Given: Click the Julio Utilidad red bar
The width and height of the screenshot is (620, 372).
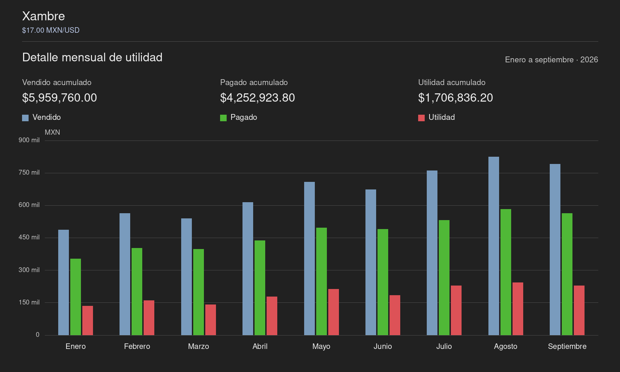Looking at the screenshot, I should (456, 310).
